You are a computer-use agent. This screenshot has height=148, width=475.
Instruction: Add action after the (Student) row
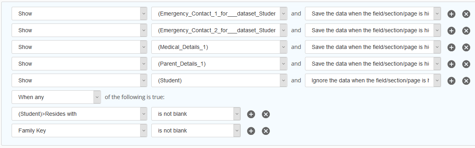point(451,81)
